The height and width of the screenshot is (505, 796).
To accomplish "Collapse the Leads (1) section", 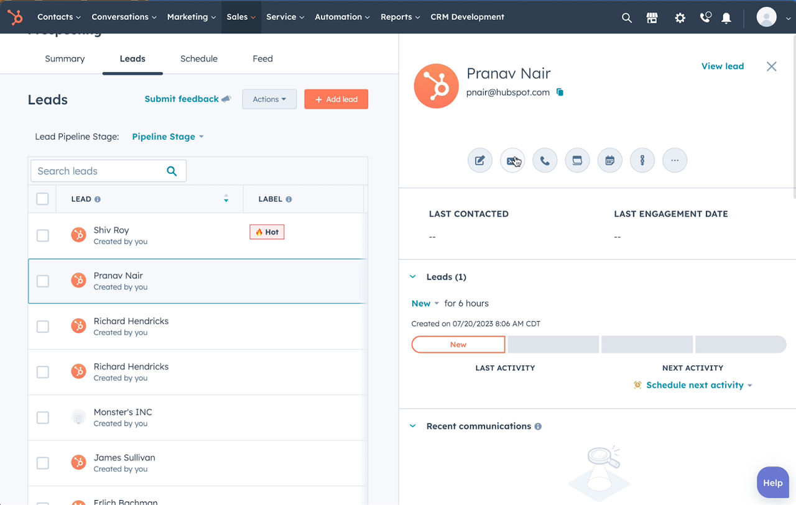I will click(x=413, y=277).
